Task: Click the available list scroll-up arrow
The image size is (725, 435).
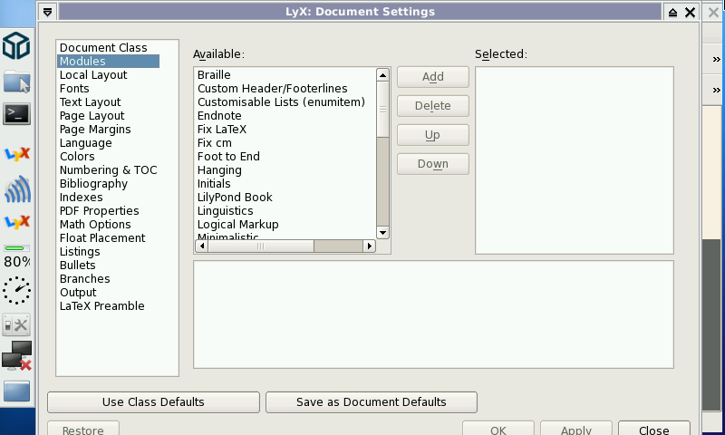Action: pyautogui.click(x=382, y=75)
